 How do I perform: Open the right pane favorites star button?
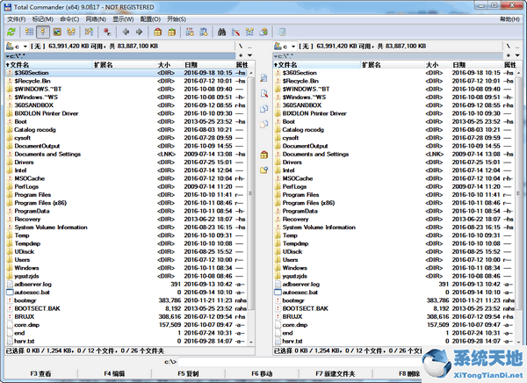point(509,55)
